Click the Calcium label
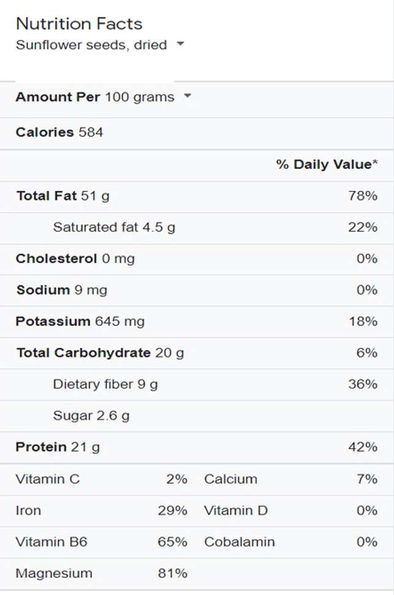Viewport: 394px width, 595px height. (230, 479)
